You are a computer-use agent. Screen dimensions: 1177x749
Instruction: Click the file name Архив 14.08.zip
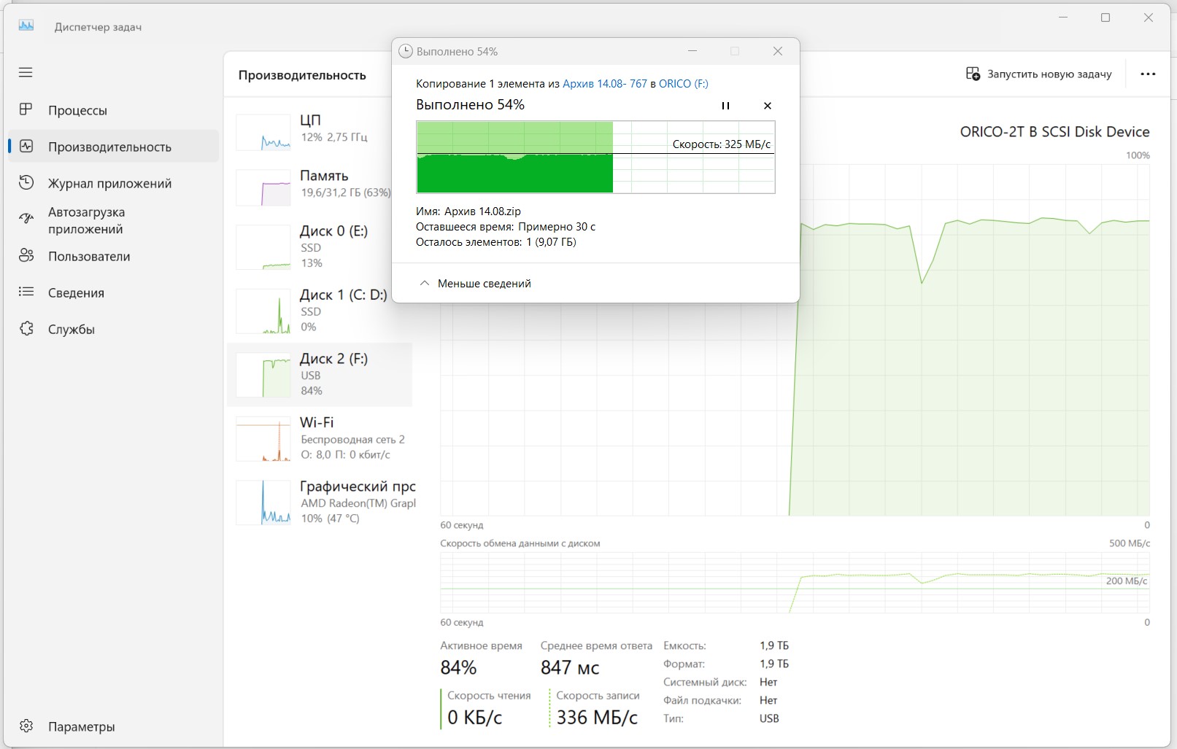[482, 211]
